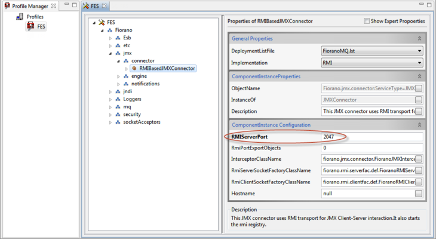
Task: Switch to the Profile Manager tab
Action: click(x=30, y=6)
